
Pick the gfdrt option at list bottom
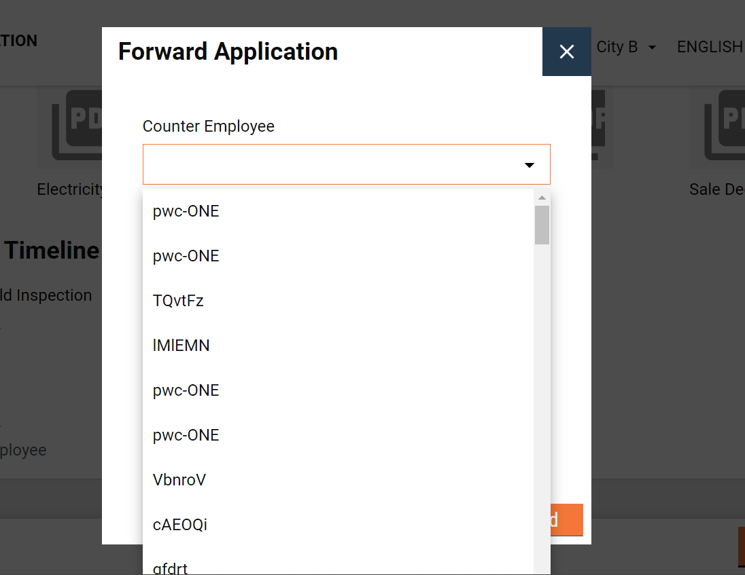coord(170,568)
